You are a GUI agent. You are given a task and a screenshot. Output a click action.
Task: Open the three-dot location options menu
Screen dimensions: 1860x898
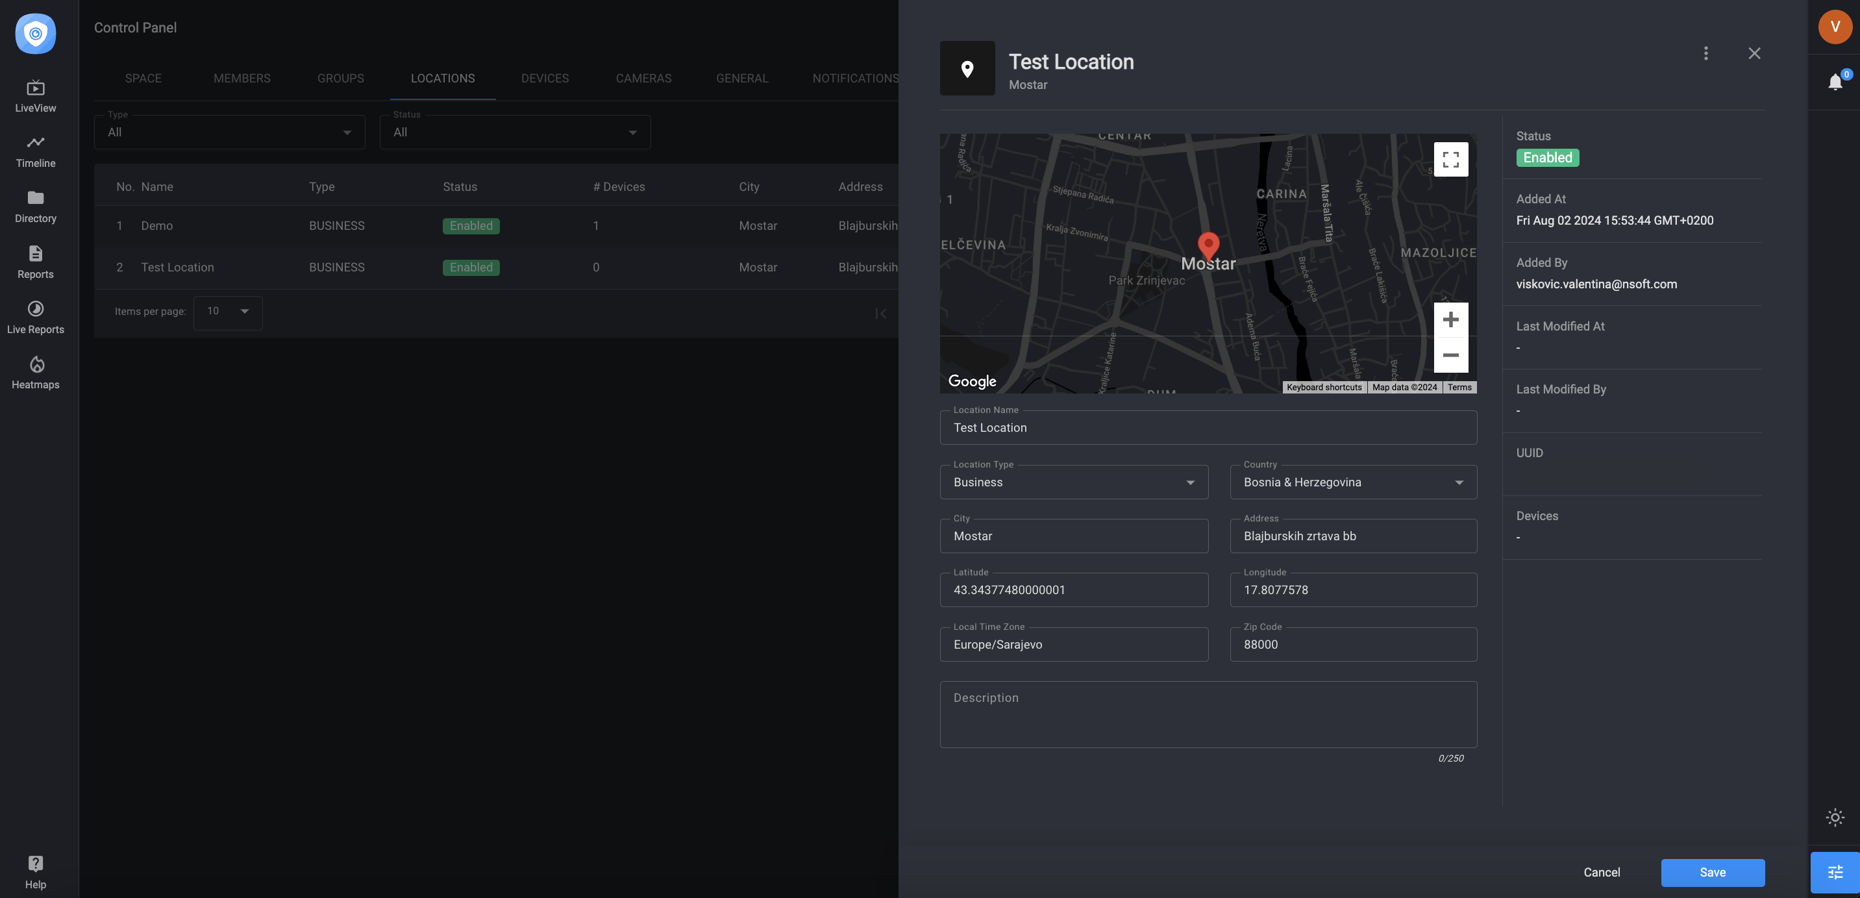point(1705,53)
